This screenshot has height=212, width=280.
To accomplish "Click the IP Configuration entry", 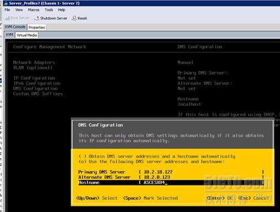I will [x=34, y=78].
